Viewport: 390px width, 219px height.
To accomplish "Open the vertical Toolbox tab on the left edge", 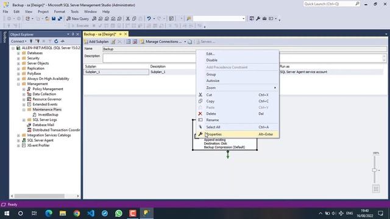I will tap(4, 37).
